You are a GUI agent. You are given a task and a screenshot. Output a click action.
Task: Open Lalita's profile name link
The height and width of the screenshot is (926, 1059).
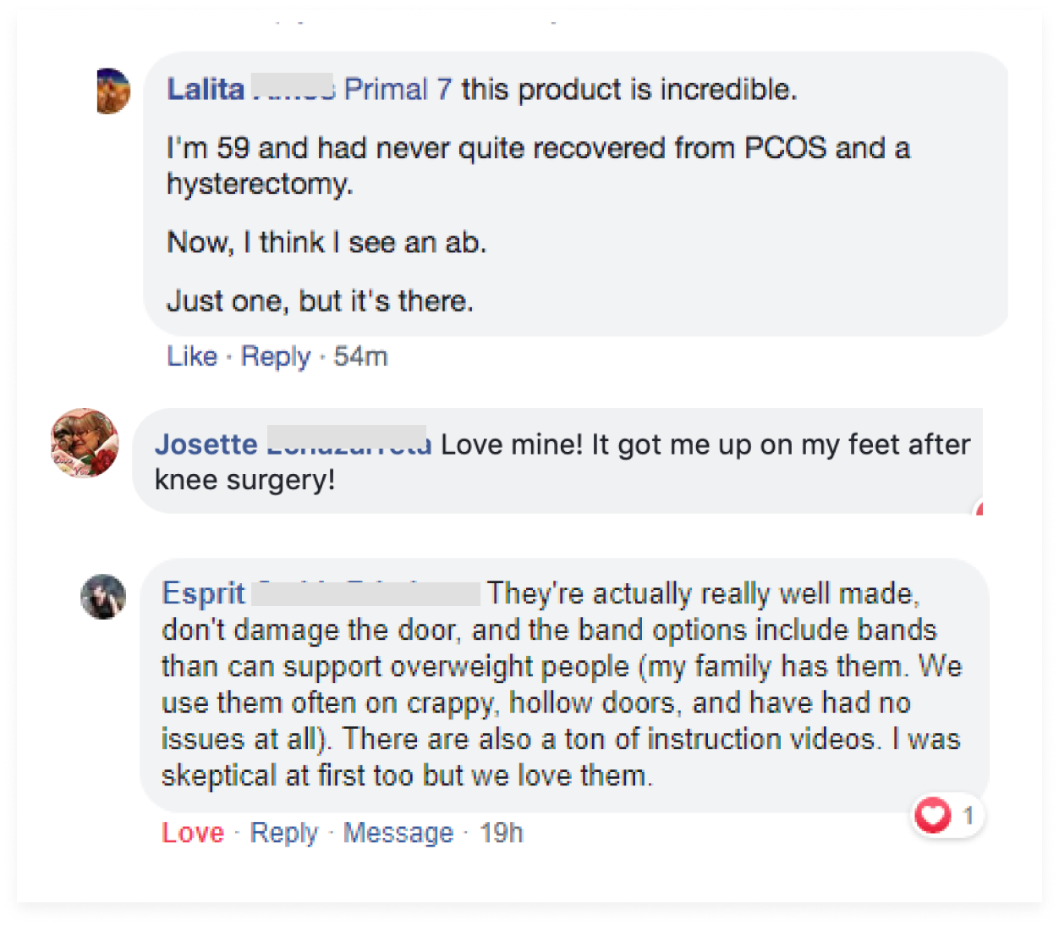point(206,89)
